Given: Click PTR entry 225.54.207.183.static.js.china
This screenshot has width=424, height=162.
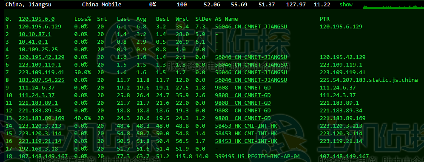Looking at the screenshot, I should point(369,80).
